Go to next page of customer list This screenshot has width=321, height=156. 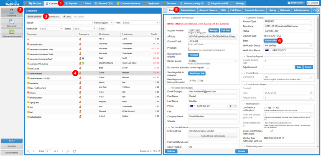pyautogui.click(x=62, y=151)
